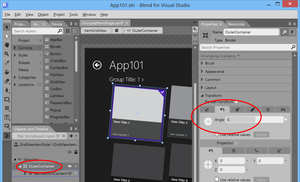Select the Selection arrow tool
Viewport: 300px width, 182px height.
(7, 27)
